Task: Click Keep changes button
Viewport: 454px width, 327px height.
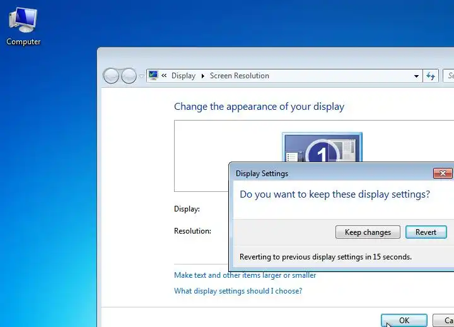Action: 368,232
